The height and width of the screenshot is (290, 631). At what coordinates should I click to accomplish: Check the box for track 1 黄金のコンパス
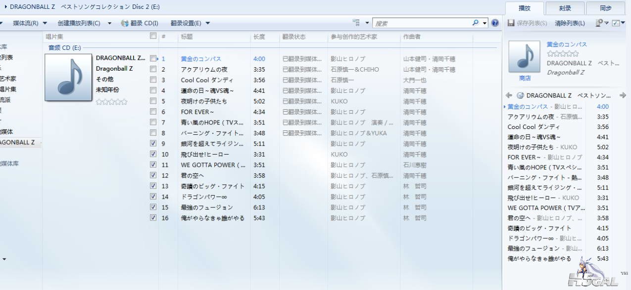(153, 58)
